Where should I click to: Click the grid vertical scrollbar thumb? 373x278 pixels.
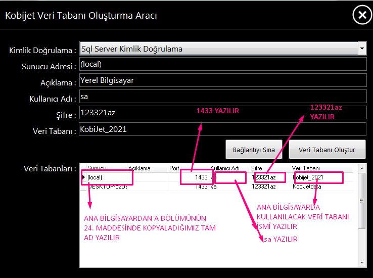click(x=362, y=201)
